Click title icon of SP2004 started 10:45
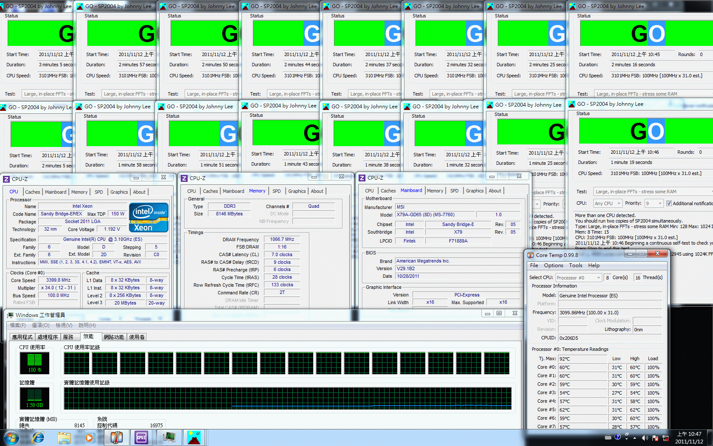The image size is (713, 446). [x=573, y=6]
